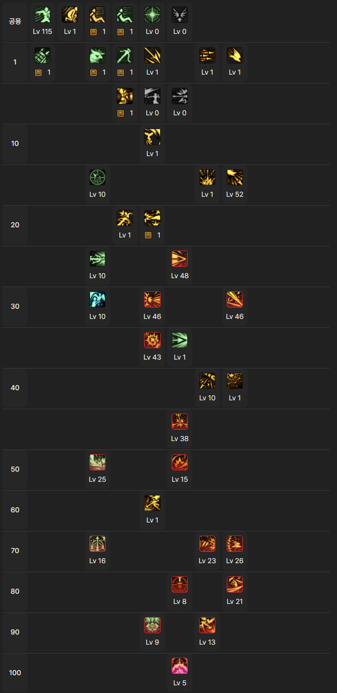Click the skill icon labeled Lv 23
Screen dimensions: 337x693
click(207, 544)
